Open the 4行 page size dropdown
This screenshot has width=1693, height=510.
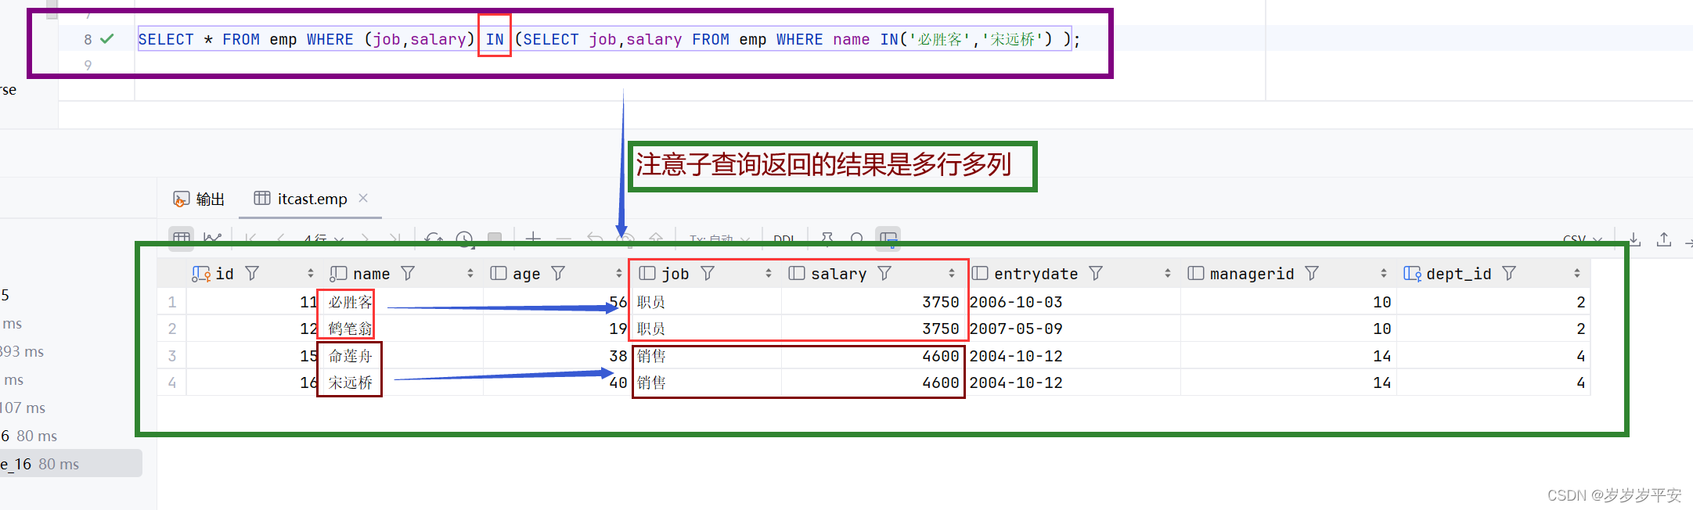pos(323,238)
